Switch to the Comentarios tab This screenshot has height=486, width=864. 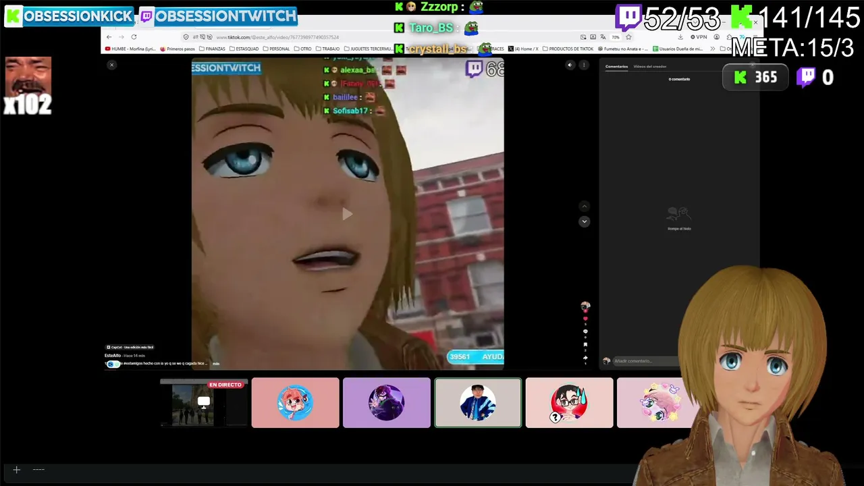[x=616, y=66]
